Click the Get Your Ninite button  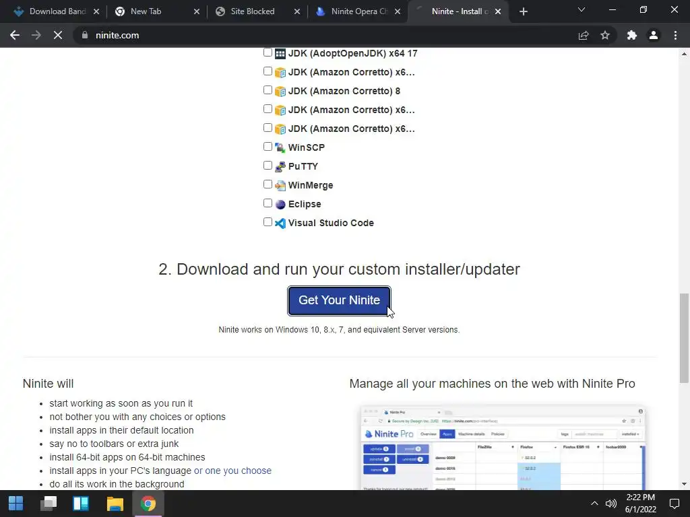pyautogui.click(x=339, y=301)
